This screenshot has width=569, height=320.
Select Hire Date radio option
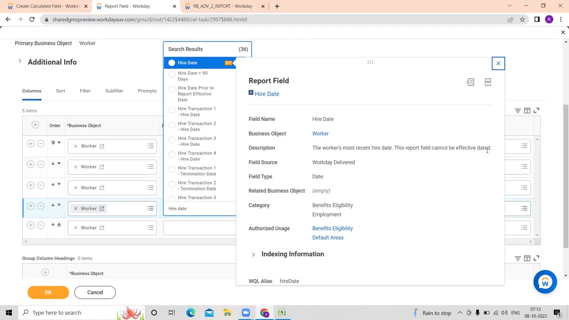[x=172, y=63]
